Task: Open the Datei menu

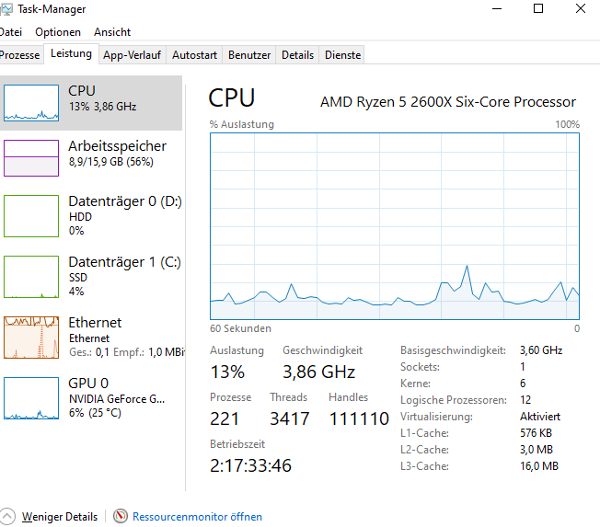Action: coord(11,32)
